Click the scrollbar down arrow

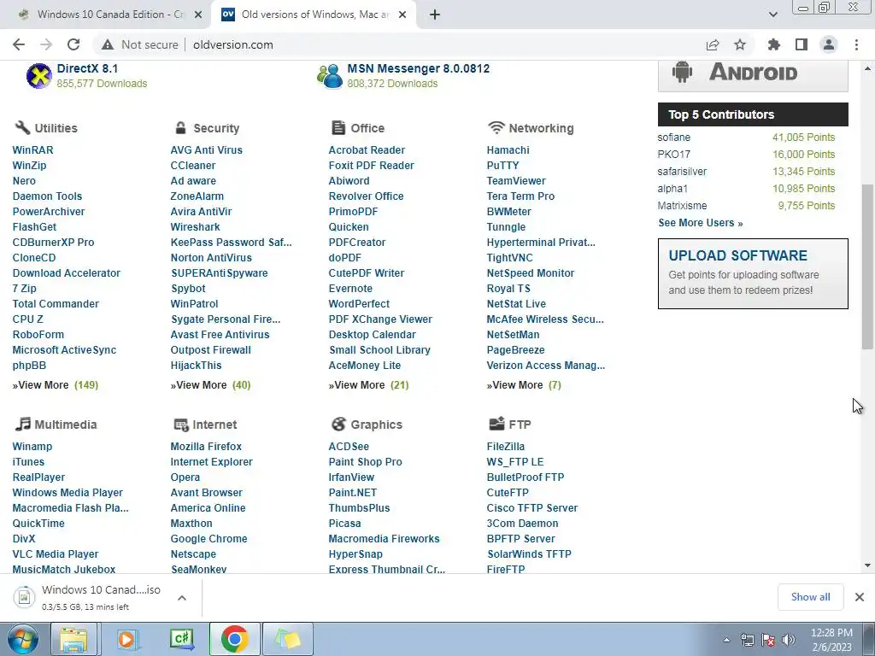point(867,565)
